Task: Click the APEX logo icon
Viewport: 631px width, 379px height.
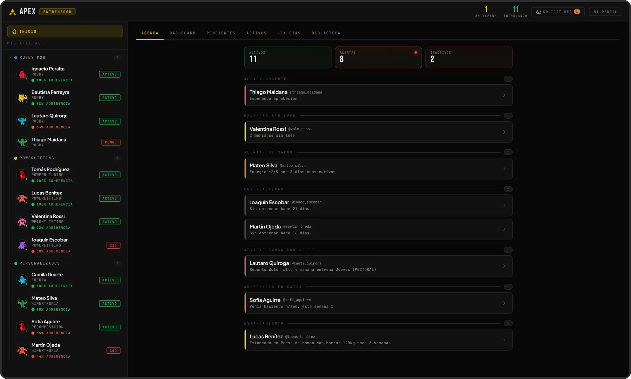Action: click(13, 12)
